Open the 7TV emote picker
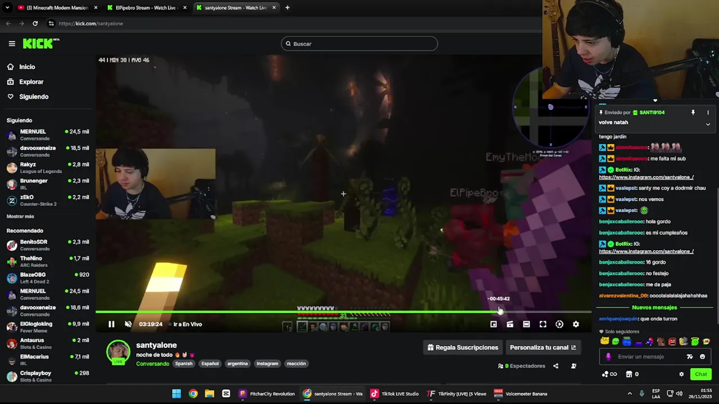Screen dimensions: 719x404 coord(690,357)
